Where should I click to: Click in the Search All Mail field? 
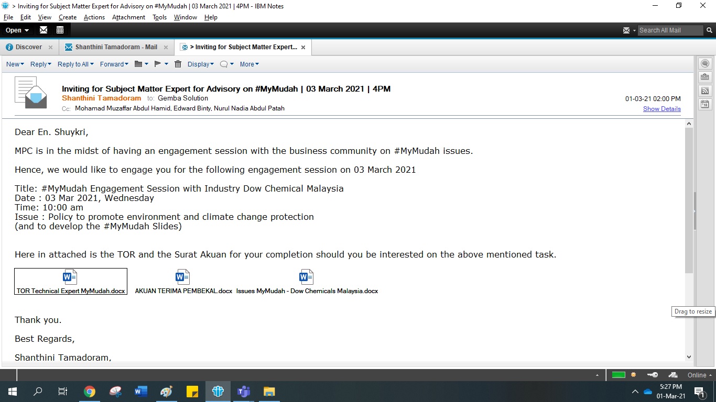pyautogui.click(x=669, y=30)
